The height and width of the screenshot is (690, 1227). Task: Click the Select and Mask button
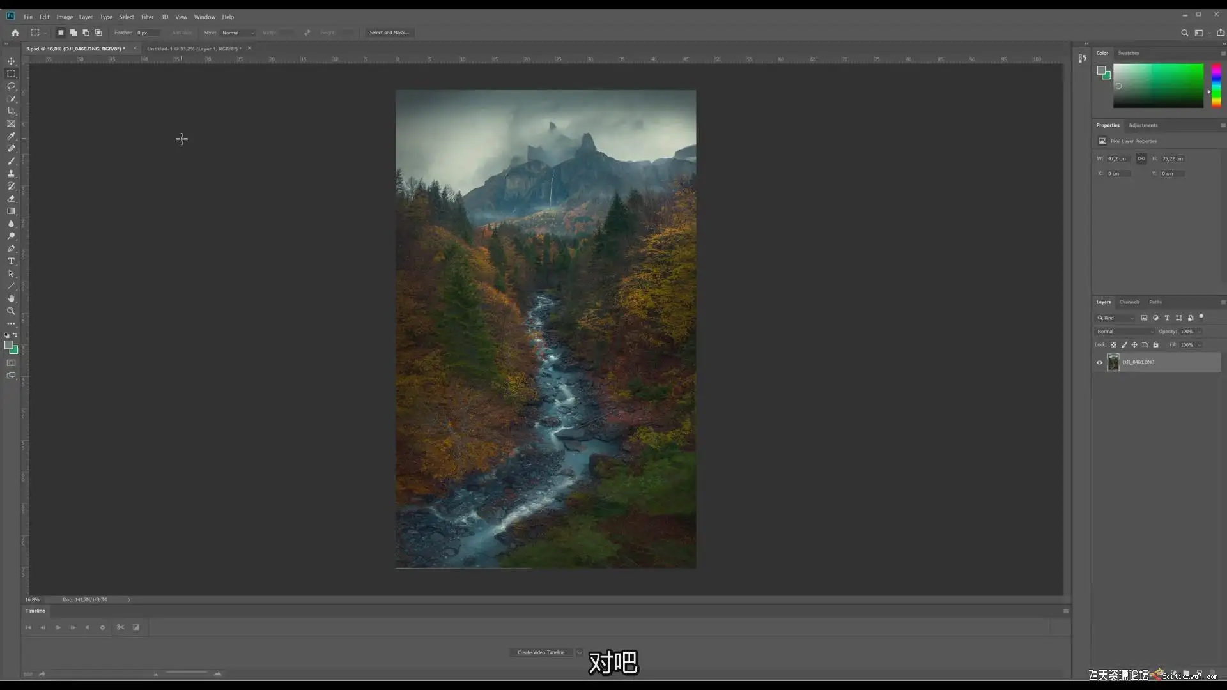click(x=389, y=33)
